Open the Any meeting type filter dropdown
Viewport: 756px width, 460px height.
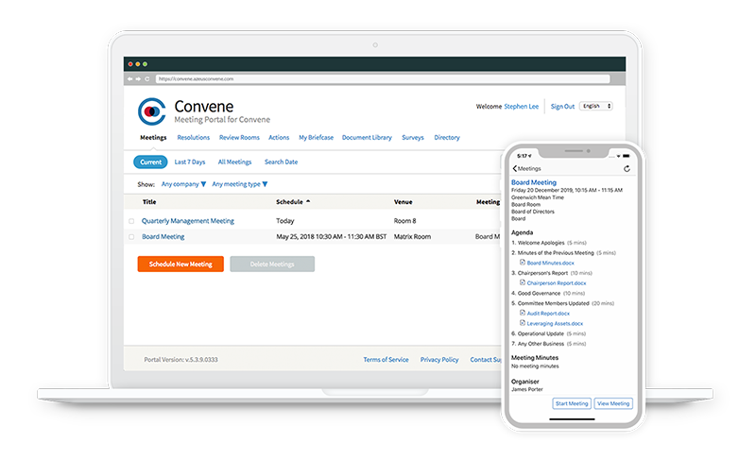click(240, 184)
